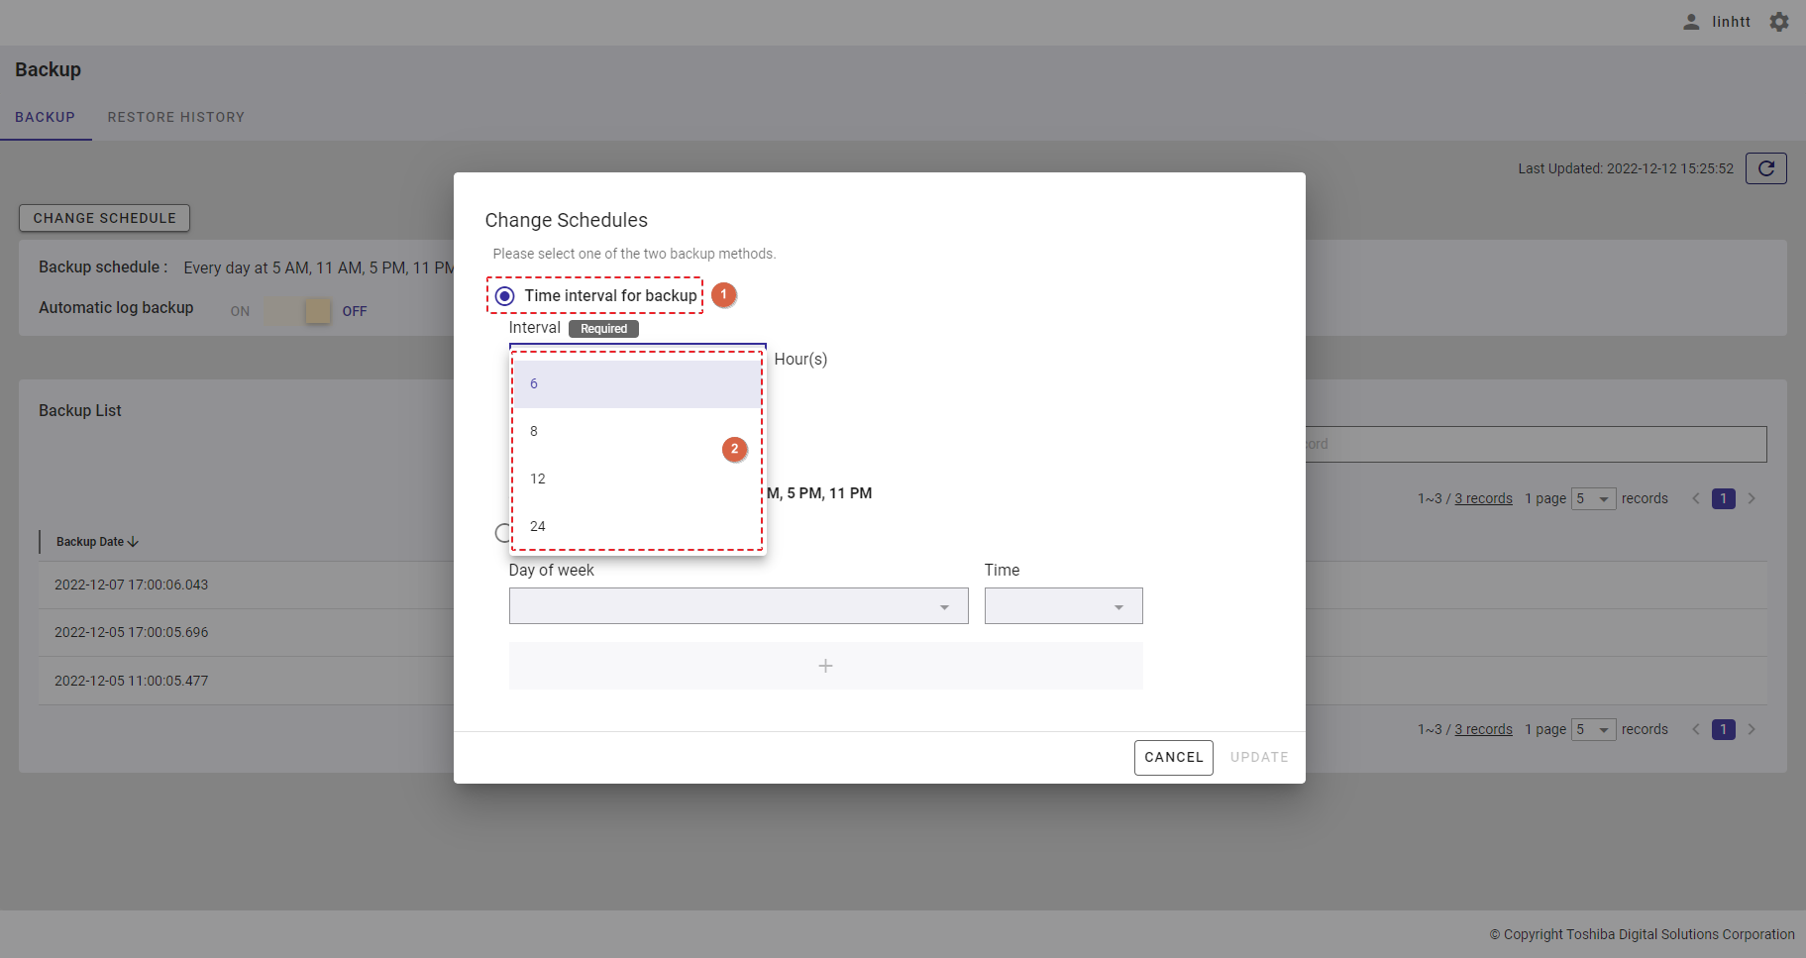The width and height of the screenshot is (1806, 958).
Task: Click the linhtt user profile icon
Action: [x=1691, y=22]
